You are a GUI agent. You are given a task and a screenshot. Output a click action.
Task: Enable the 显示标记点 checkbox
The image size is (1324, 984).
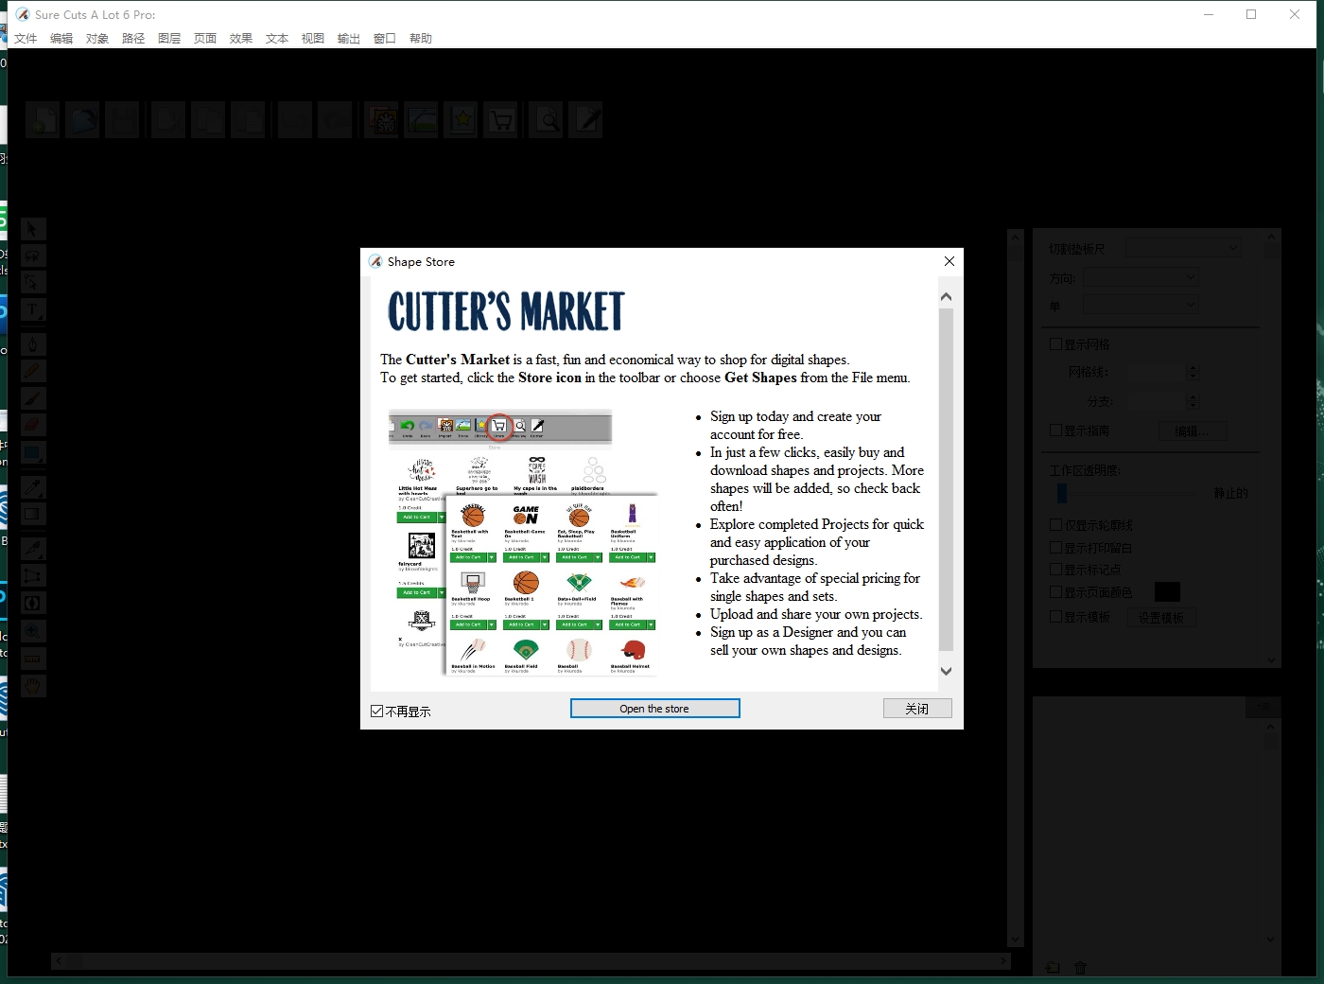pos(1056,570)
